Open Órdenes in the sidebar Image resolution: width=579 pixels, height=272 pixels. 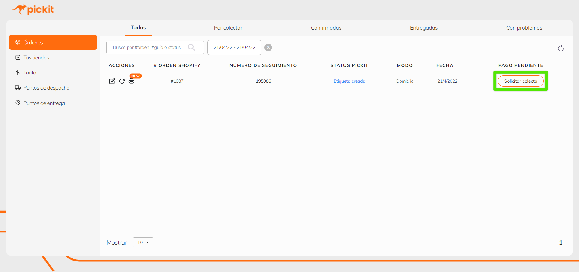click(x=53, y=42)
